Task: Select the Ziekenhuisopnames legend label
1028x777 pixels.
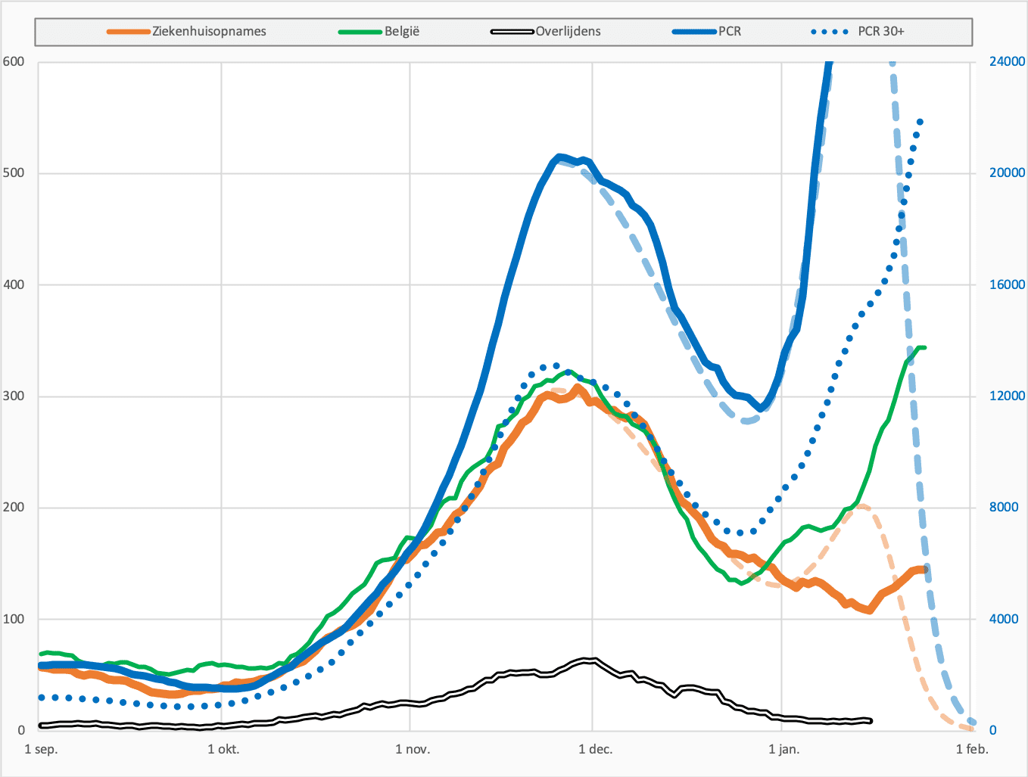Action: click(x=210, y=32)
